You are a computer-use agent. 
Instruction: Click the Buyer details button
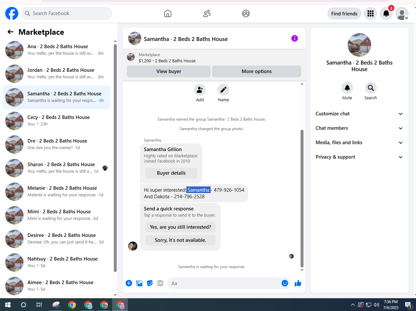pyautogui.click(x=171, y=173)
